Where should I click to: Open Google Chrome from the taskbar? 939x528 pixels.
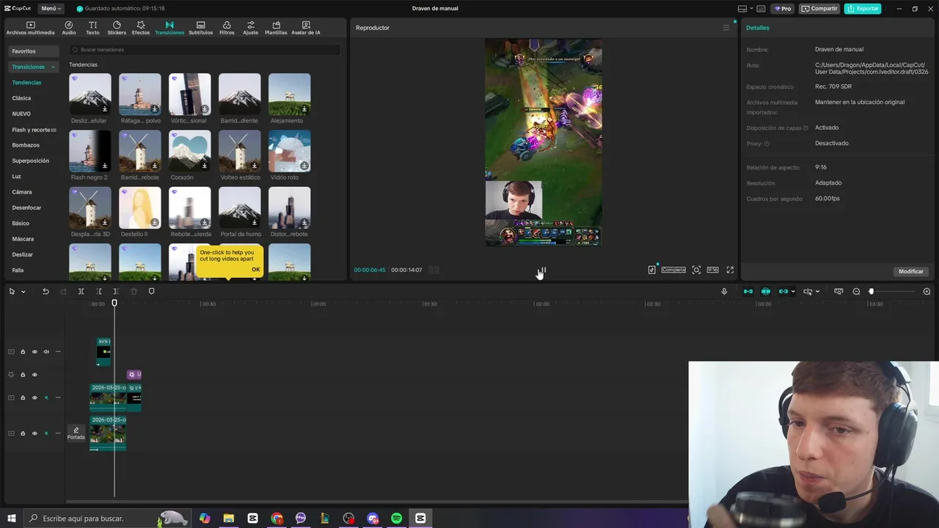(277, 518)
